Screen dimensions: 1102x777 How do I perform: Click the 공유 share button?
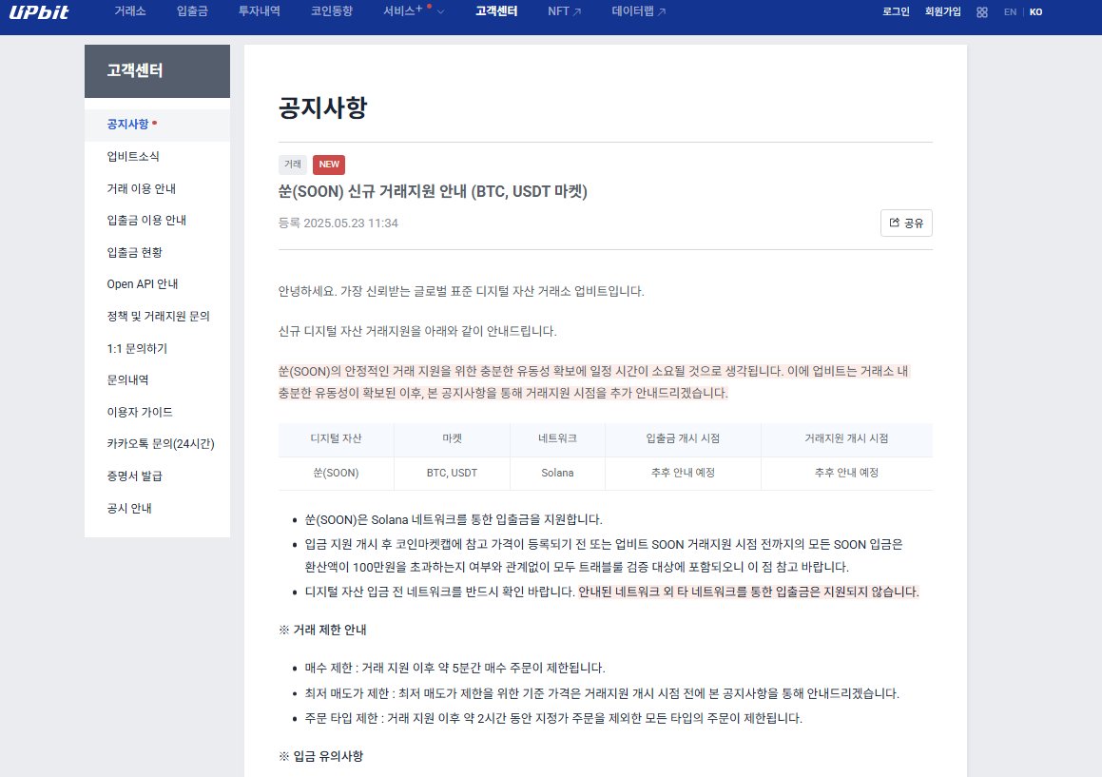tap(906, 223)
